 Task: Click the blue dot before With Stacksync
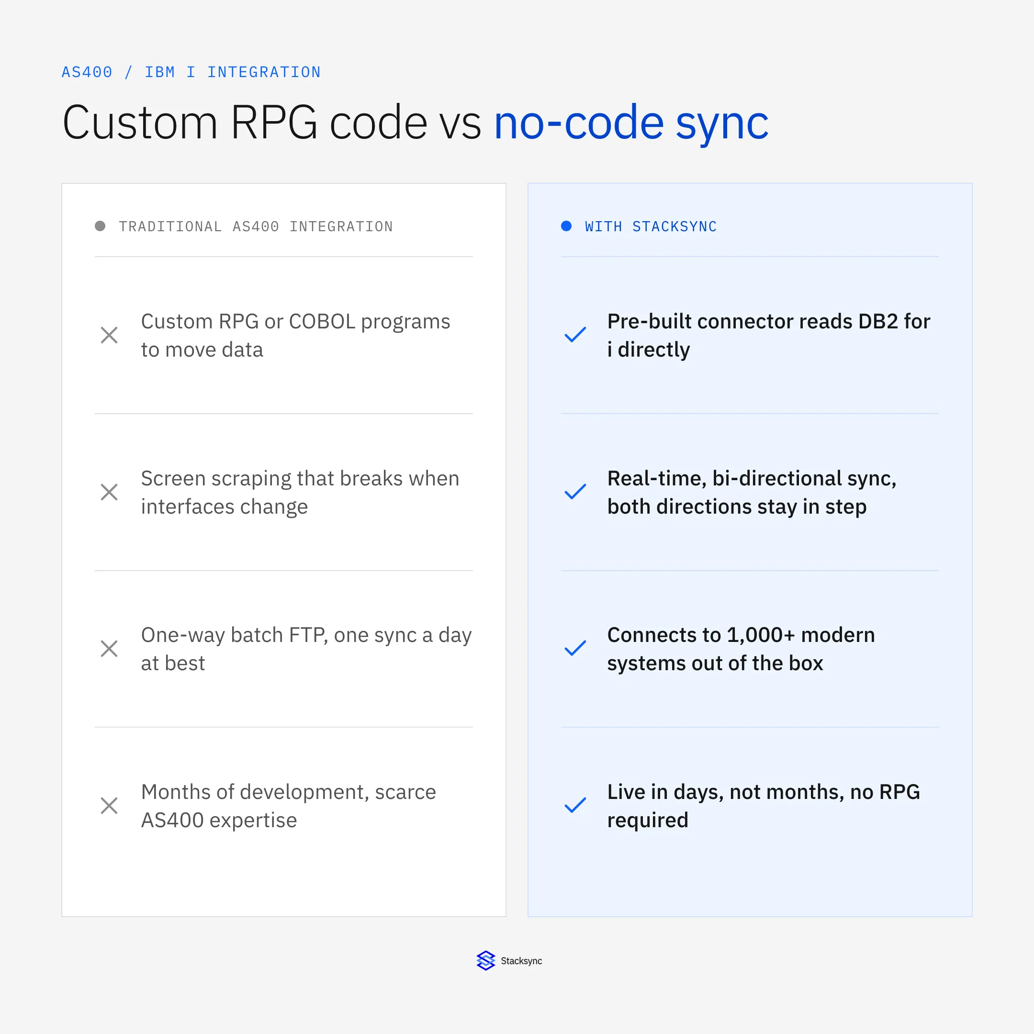pyautogui.click(x=566, y=226)
